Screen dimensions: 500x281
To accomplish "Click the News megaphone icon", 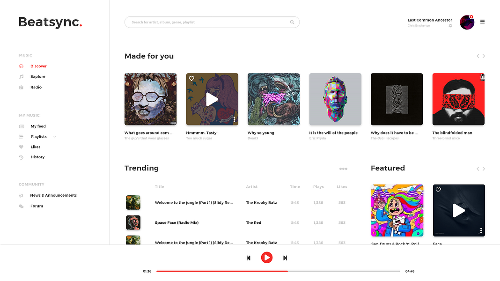I will coord(21,195).
